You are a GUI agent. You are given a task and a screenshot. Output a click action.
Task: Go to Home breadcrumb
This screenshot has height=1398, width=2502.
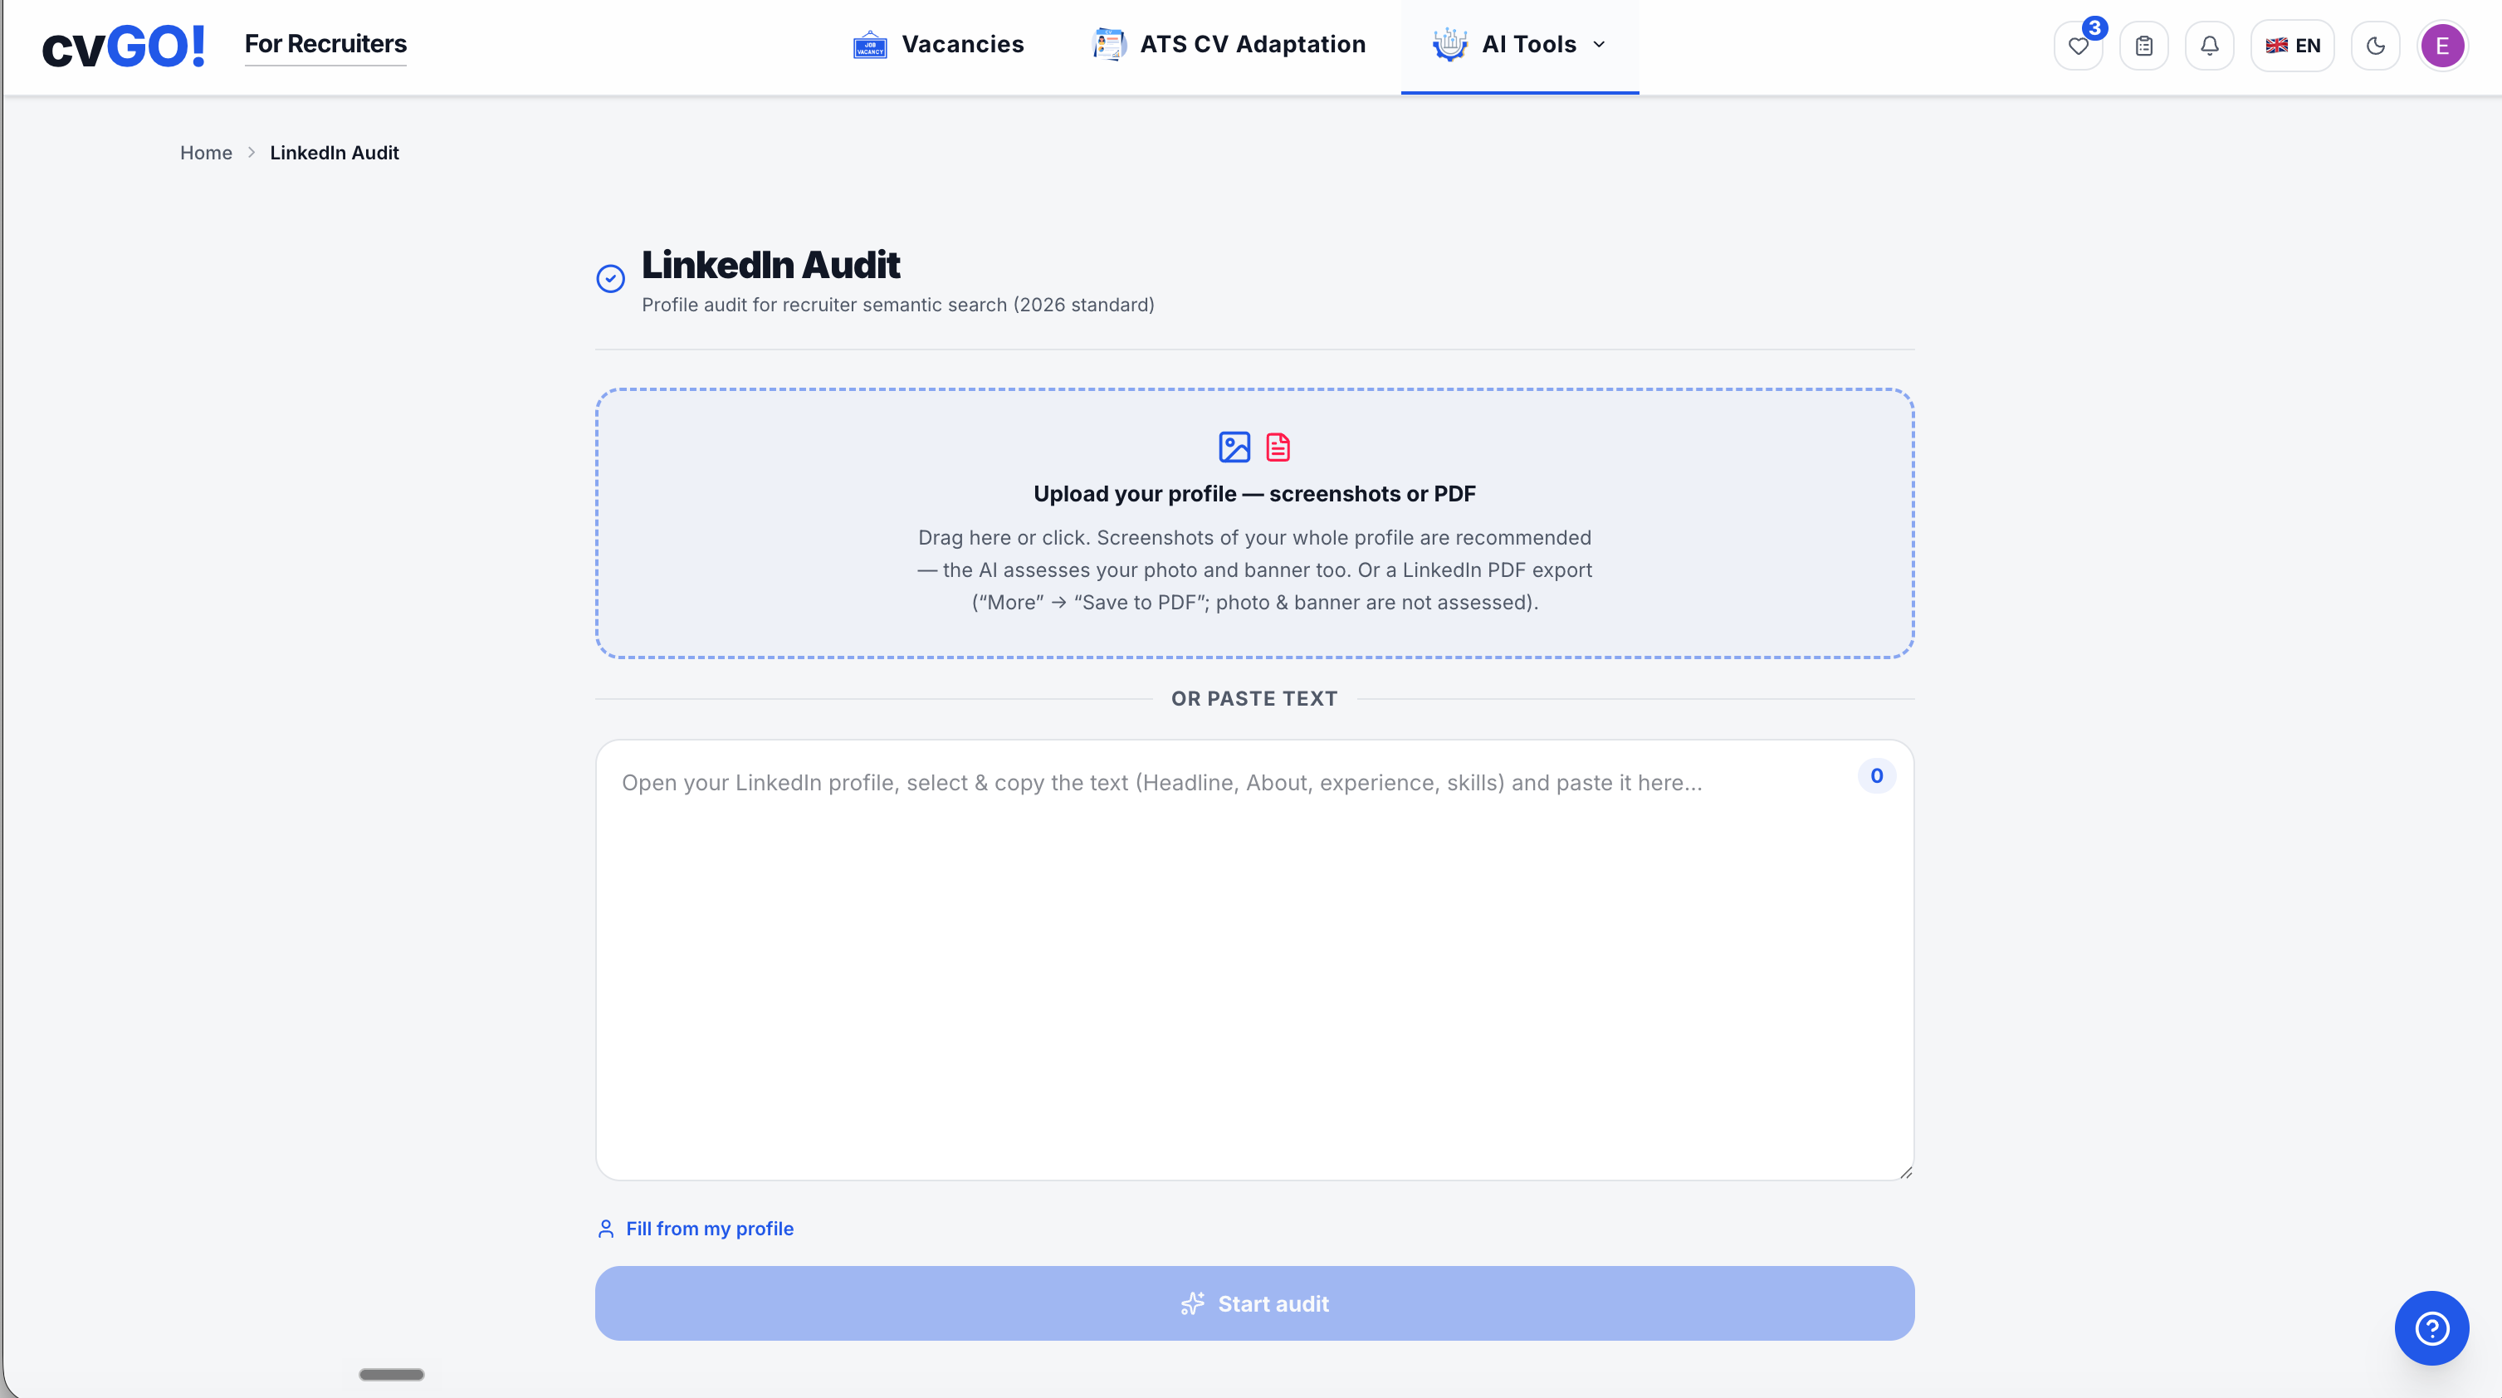point(206,153)
